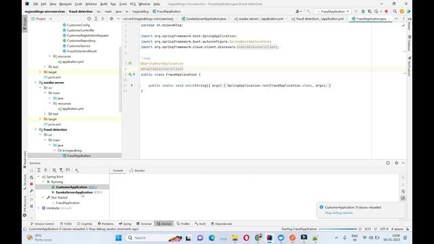The image size is (434, 244).
Task: Click Collapse All icon in Project panel header
Action: 102,18
